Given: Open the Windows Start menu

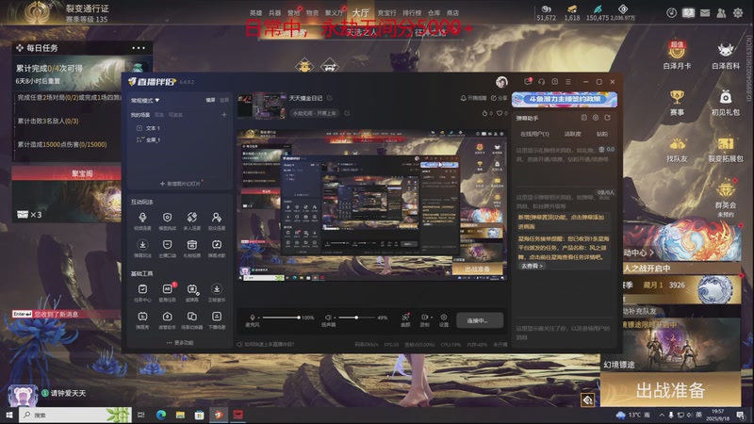Looking at the screenshot, I should [8, 415].
